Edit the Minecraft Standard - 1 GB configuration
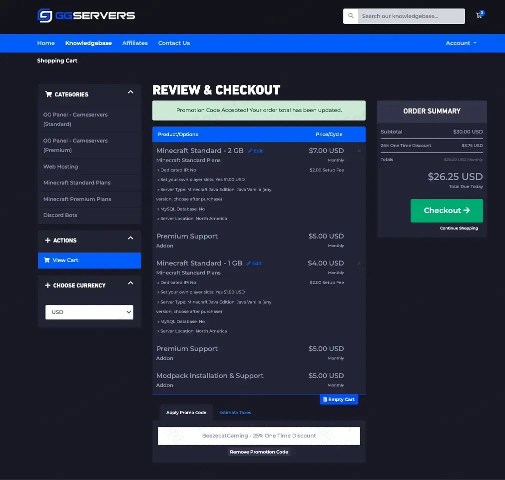505x480 pixels. point(254,263)
